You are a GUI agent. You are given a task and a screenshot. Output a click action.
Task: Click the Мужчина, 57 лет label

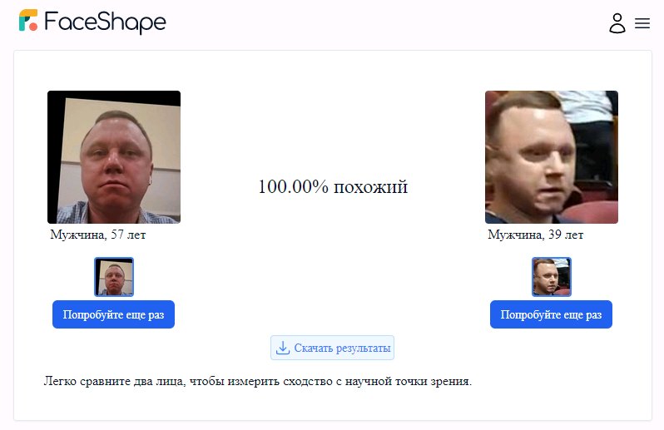[x=98, y=235]
